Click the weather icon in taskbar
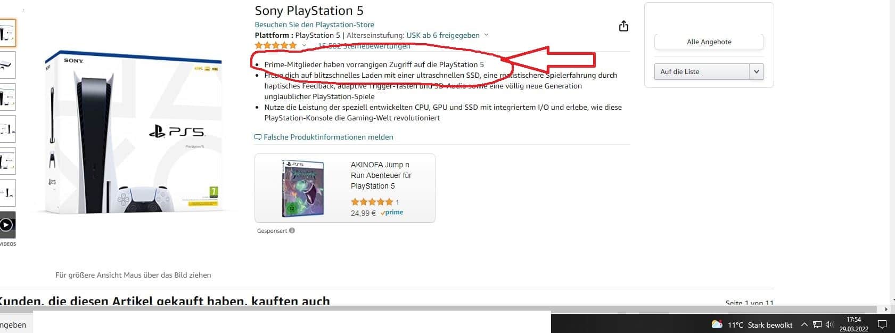 point(717,324)
